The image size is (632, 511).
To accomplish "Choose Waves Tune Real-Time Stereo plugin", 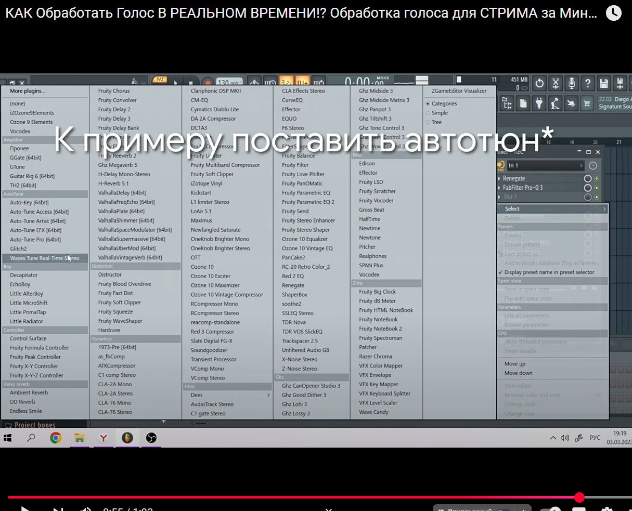I will [x=45, y=258].
